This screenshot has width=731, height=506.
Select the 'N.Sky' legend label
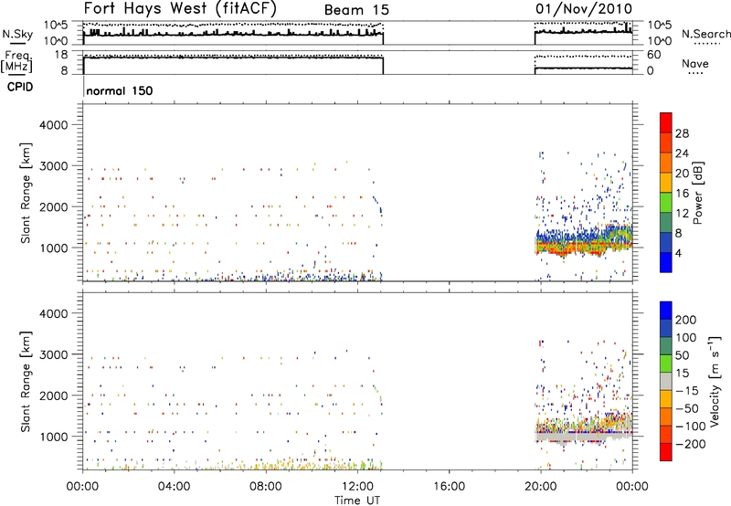[x=17, y=34]
